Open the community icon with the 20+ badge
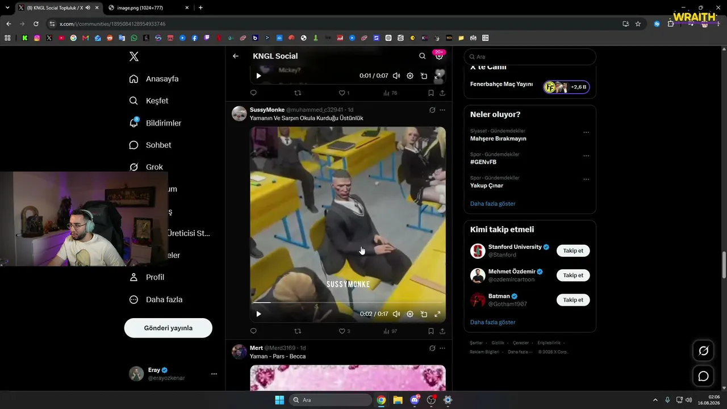The image size is (727, 409). pos(439,56)
